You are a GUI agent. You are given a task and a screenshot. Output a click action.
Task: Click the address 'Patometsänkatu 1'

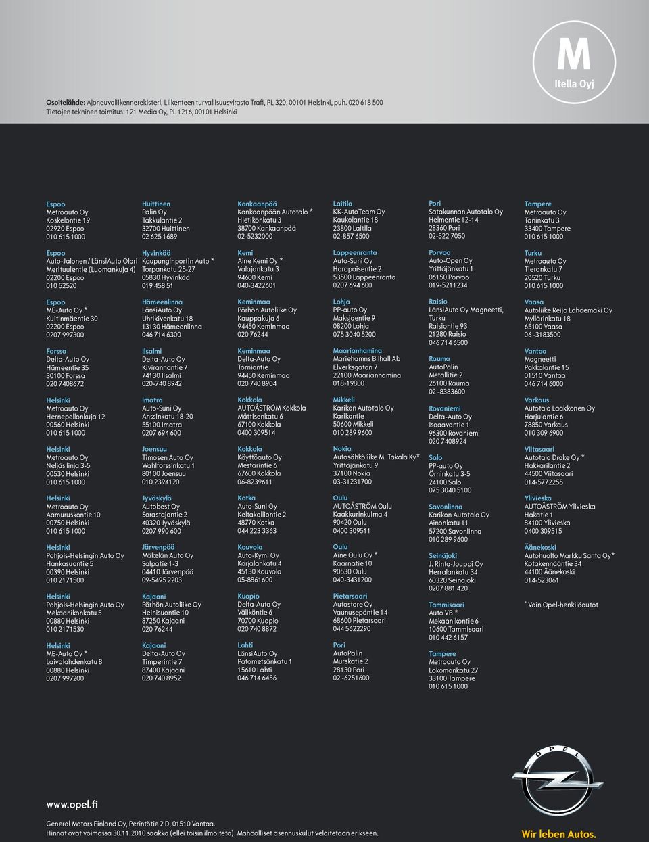(x=265, y=662)
